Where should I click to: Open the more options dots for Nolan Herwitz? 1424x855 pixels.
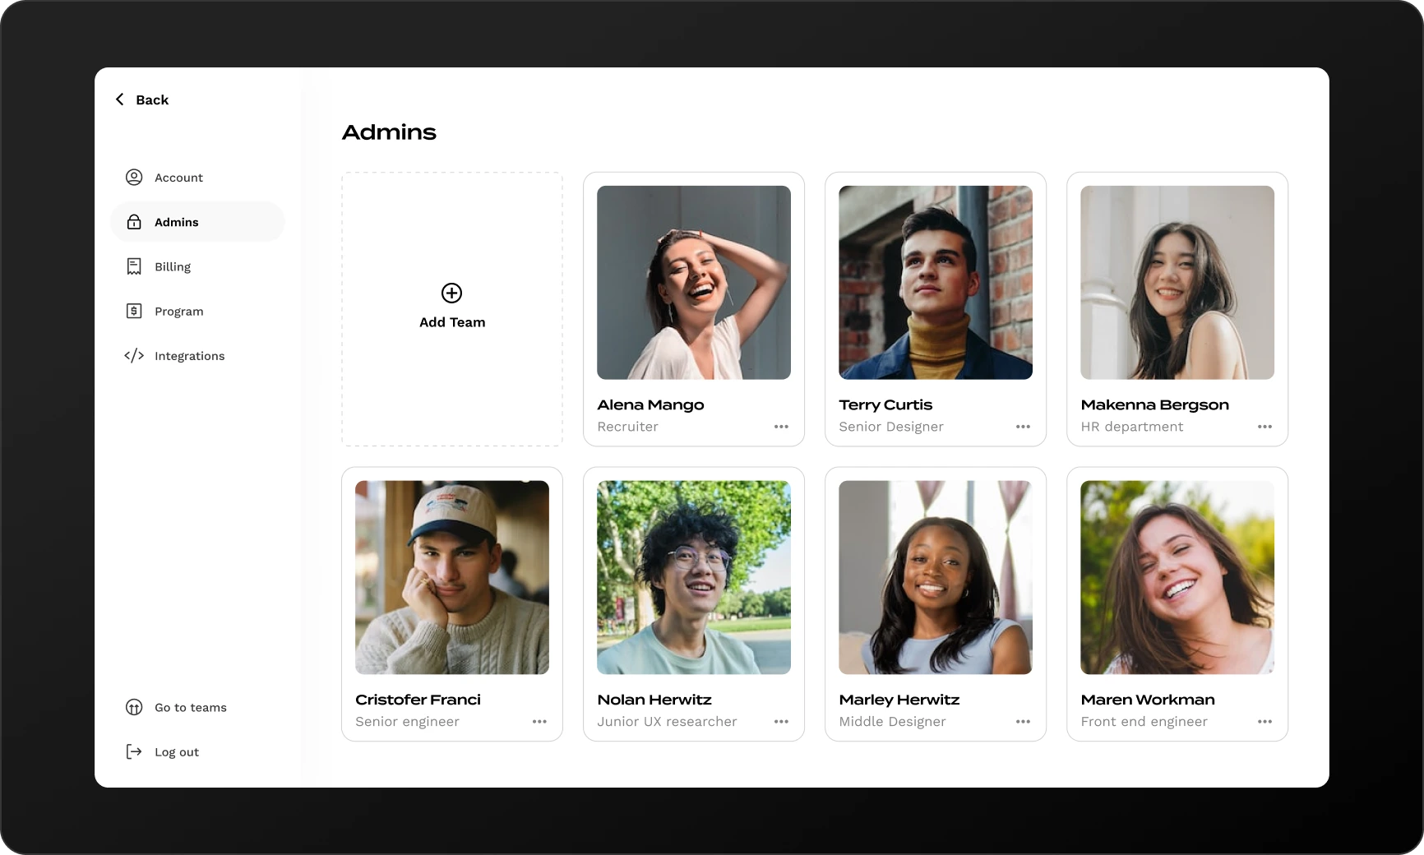click(781, 722)
